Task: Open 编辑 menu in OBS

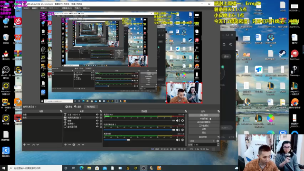Action: click(35, 8)
